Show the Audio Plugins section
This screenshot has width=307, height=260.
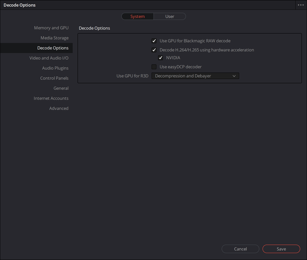(x=55, y=68)
